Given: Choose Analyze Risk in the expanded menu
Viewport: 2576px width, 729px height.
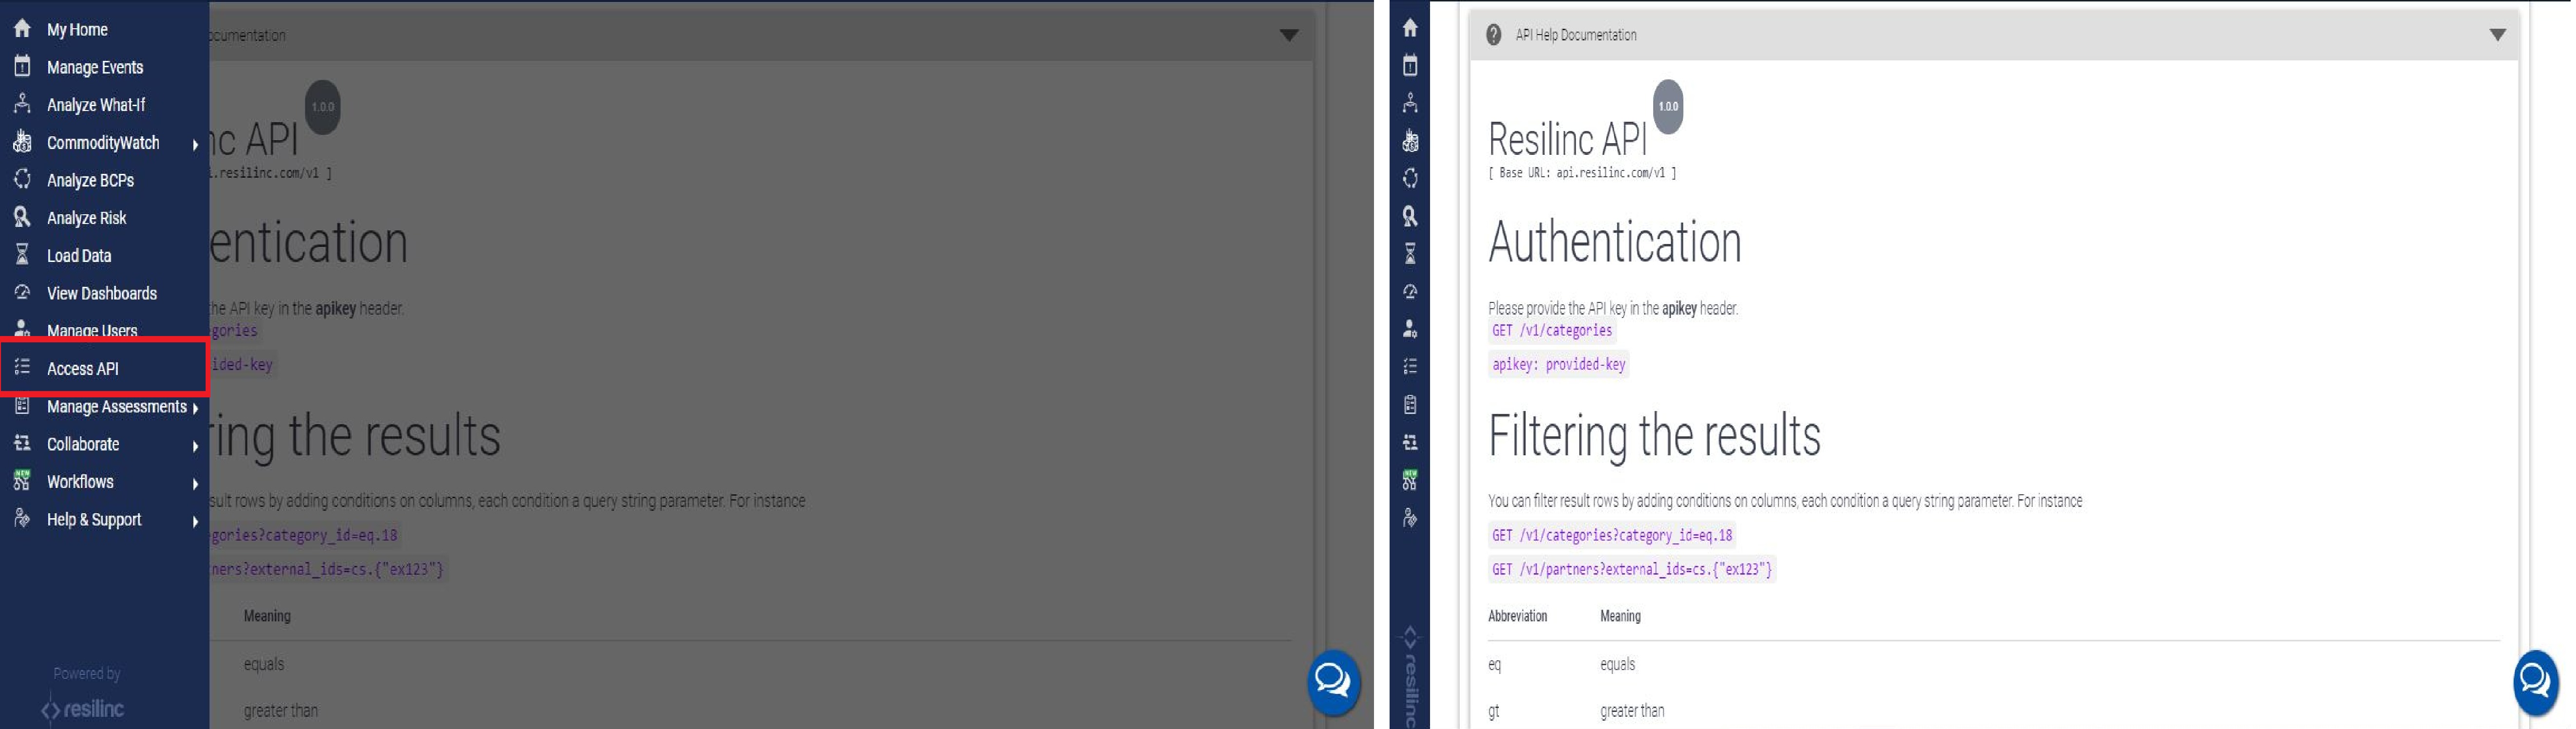Looking at the screenshot, I should (x=87, y=218).
